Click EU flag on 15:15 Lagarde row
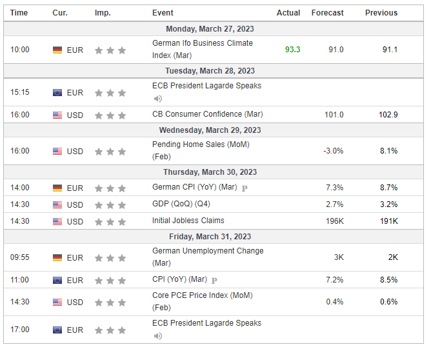431x347 pixels. click(57, 93)
